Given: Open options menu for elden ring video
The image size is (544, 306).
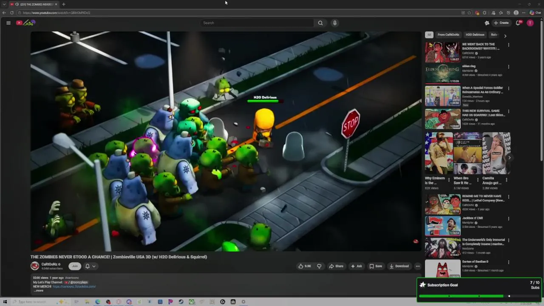Looking at the screenshot, I should [508, 67].
